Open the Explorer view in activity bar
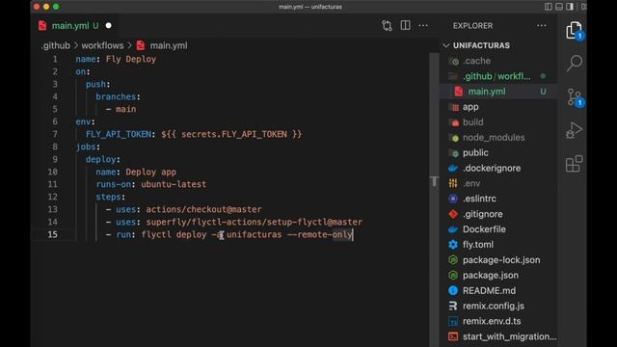The height and width of the screenshot is (347, 617). pyautogui.click(x=574, y=30)
